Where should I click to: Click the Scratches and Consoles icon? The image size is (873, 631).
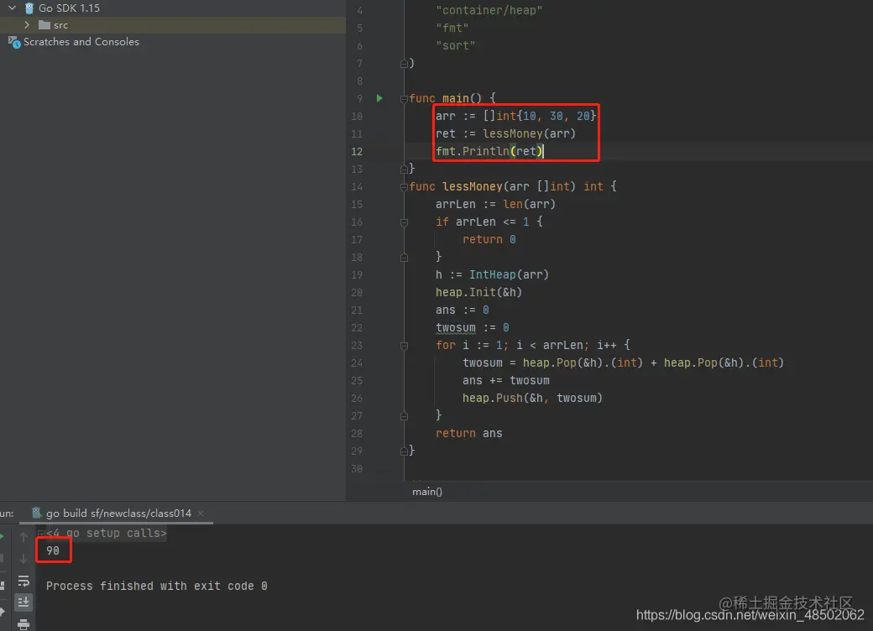(x=14, y=42)
